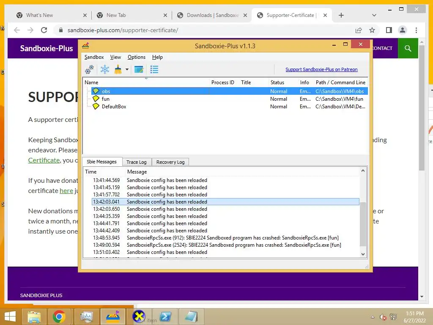Switch to Downloads | Sandboxie Chrome tab
Screen dimensions: 433x325
(213, 15)
